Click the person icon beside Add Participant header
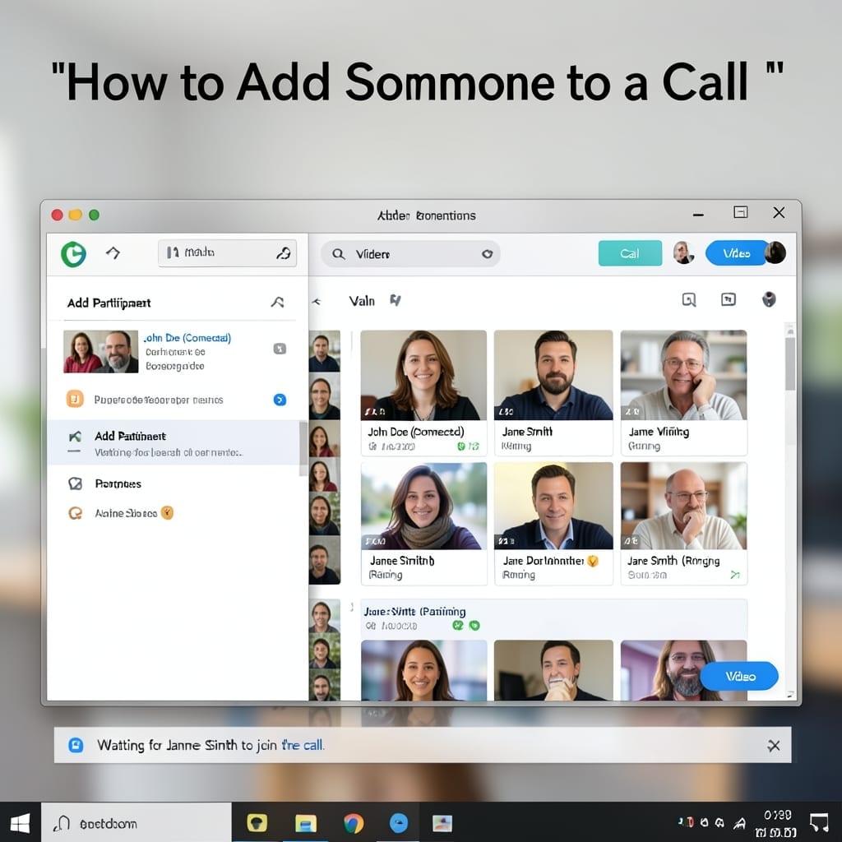842x842 pixels. pos(277,303)
